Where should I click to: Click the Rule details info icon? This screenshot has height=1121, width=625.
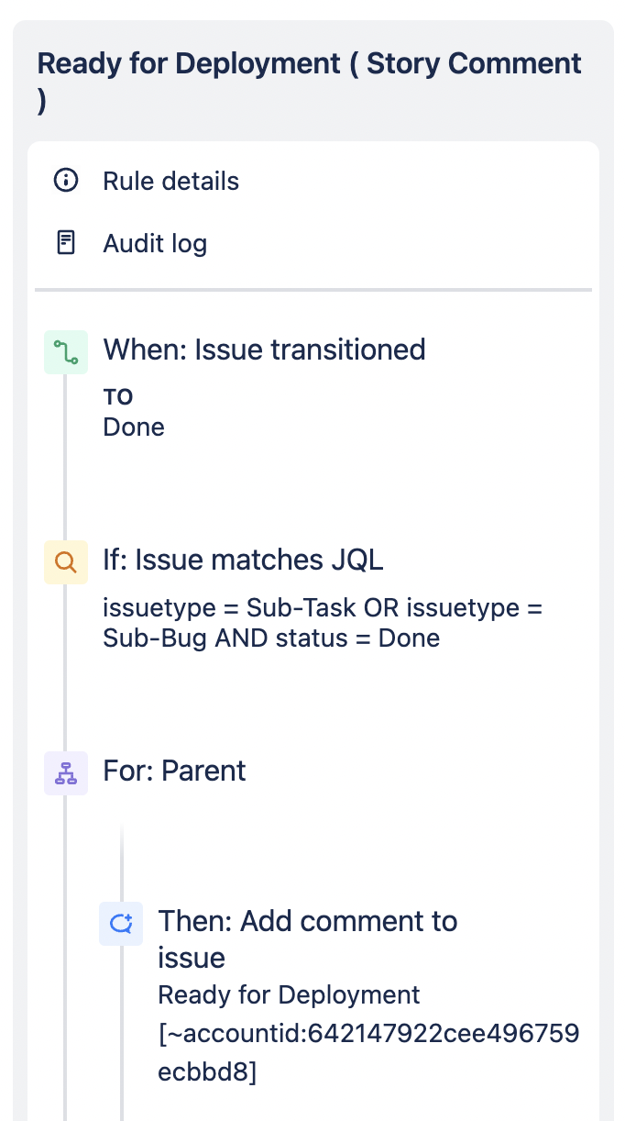click(66, 181)
